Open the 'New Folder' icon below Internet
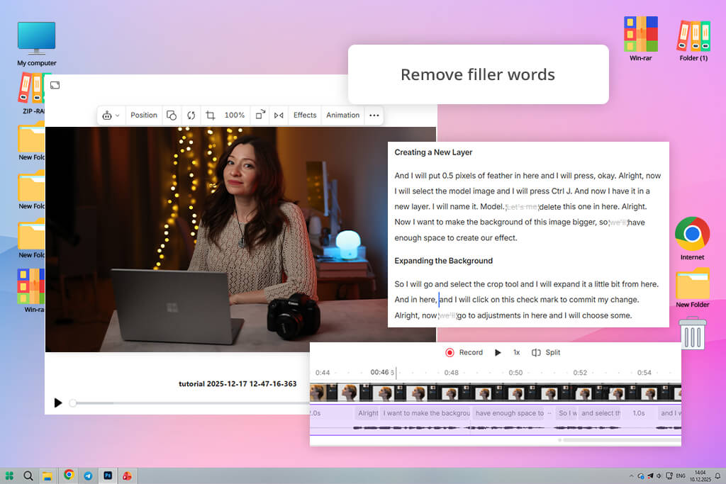 point(692,288)
